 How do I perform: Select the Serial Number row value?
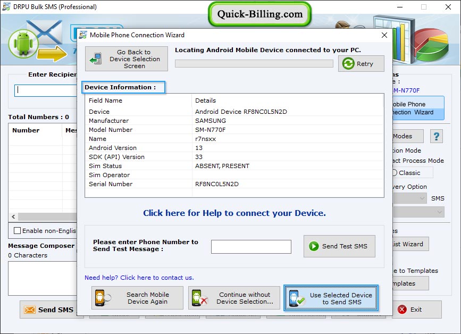[217, 184]
